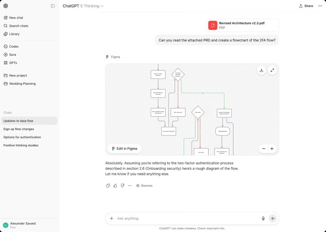Select the Sign up flow changes chat
Image resolution: width=326 pixels, height=232 pixels.
pyautogui.click(x=18, y=129)
